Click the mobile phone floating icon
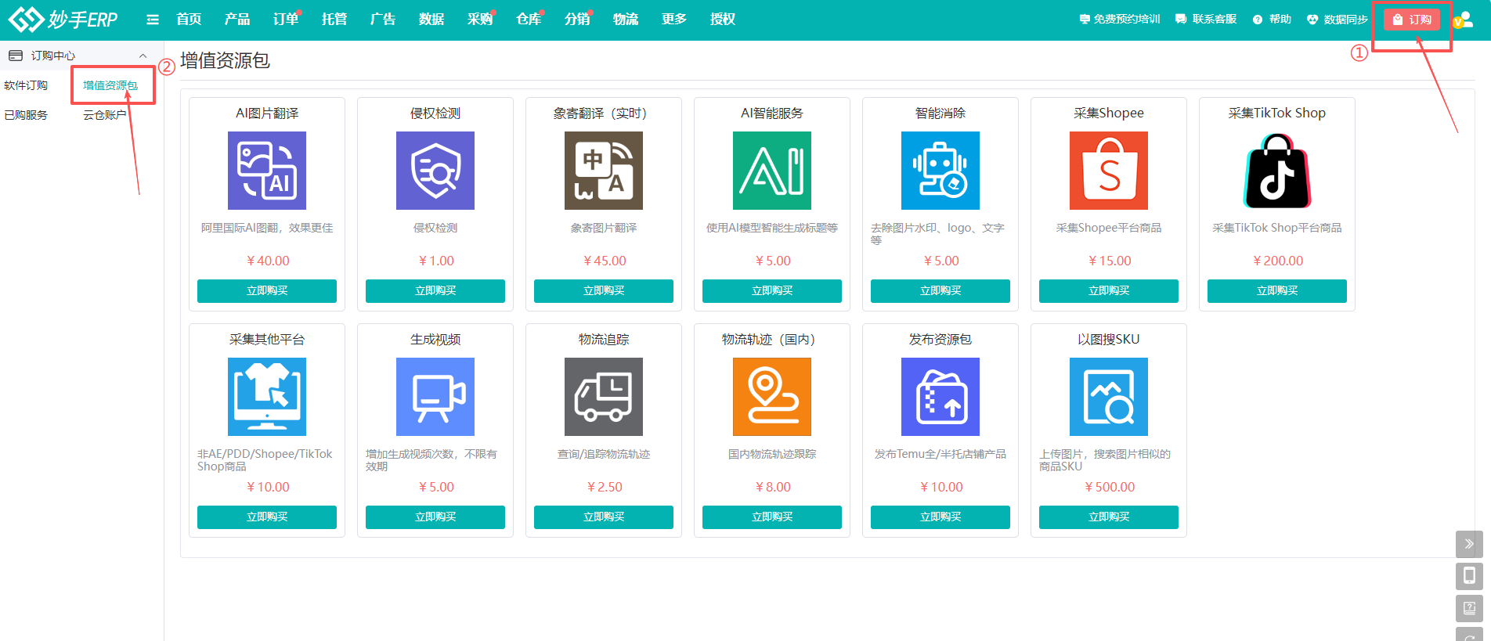Image resolution: width=1491 pixels, height=641 pixels. click(1469, 576)
